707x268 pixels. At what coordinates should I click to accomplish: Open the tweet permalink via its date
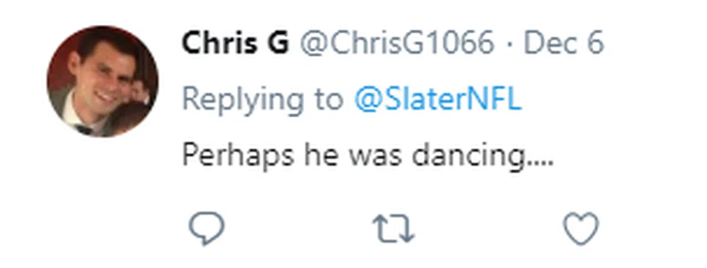[563, 44]
